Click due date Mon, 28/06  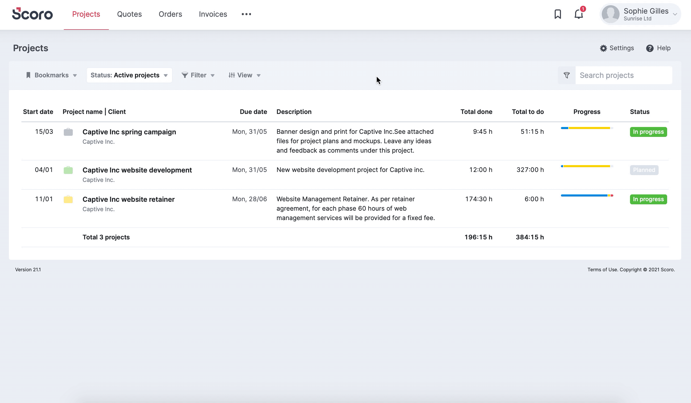click(x=250, y=199)
